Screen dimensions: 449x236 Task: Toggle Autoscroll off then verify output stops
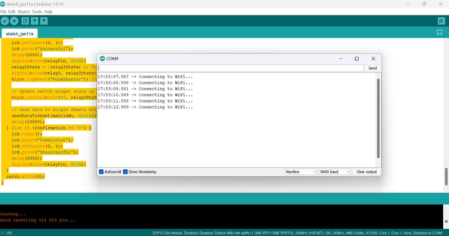click(101, 172)
